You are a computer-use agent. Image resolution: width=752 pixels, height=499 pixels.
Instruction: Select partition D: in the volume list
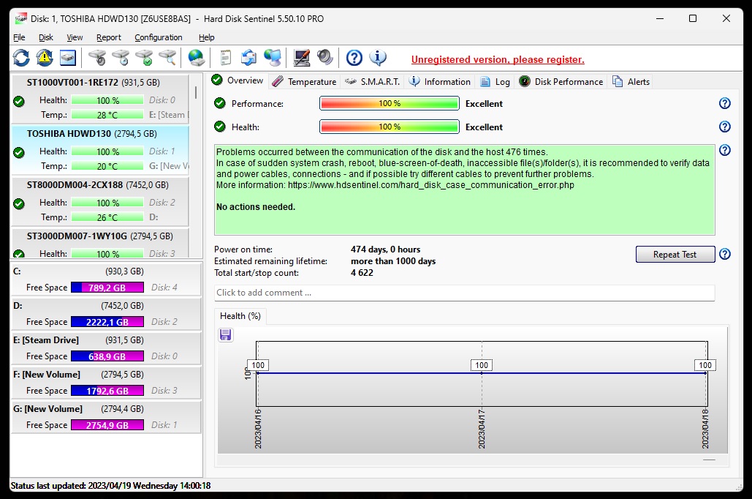(106, 314)
